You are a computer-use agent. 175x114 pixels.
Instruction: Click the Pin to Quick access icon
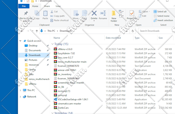point(26,13)
